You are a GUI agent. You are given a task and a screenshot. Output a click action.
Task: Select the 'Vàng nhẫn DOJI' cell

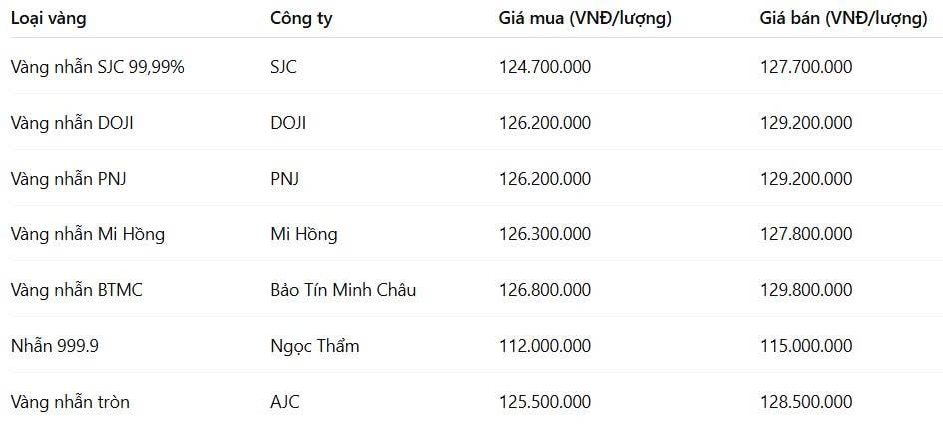pyautogui.click(x=72, y=123)
